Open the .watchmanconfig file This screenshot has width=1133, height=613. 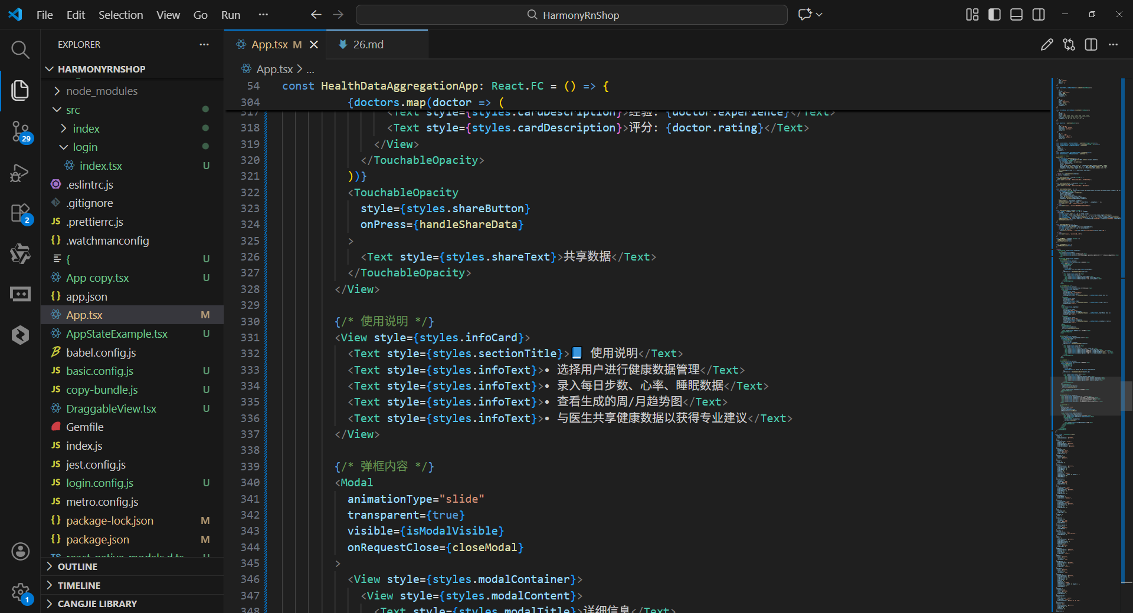pos(132,240)
